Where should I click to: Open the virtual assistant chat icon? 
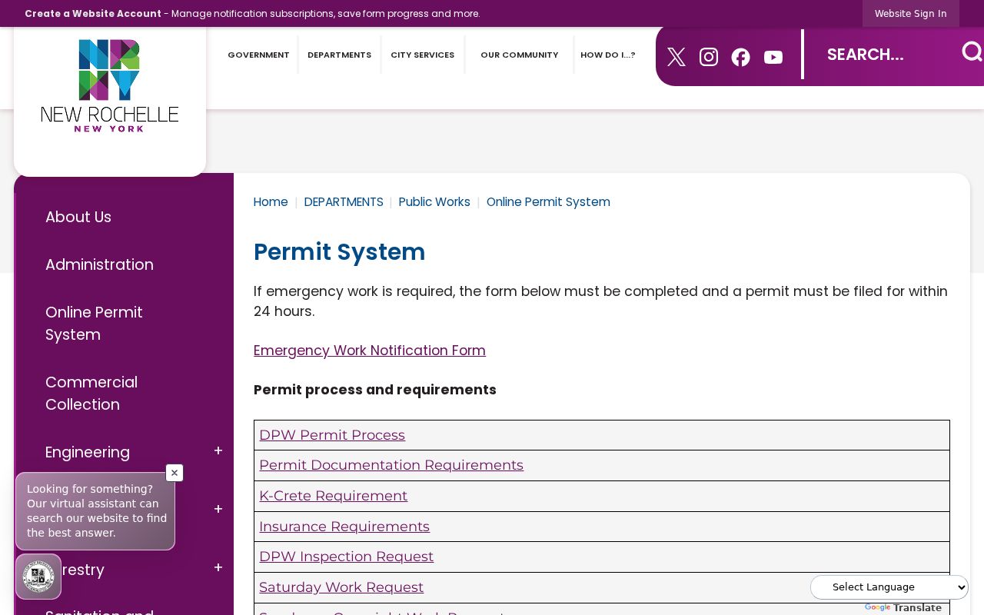point(38,577)
